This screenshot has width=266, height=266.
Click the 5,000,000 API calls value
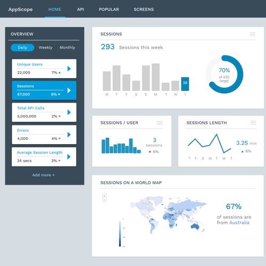pos(27,117)
